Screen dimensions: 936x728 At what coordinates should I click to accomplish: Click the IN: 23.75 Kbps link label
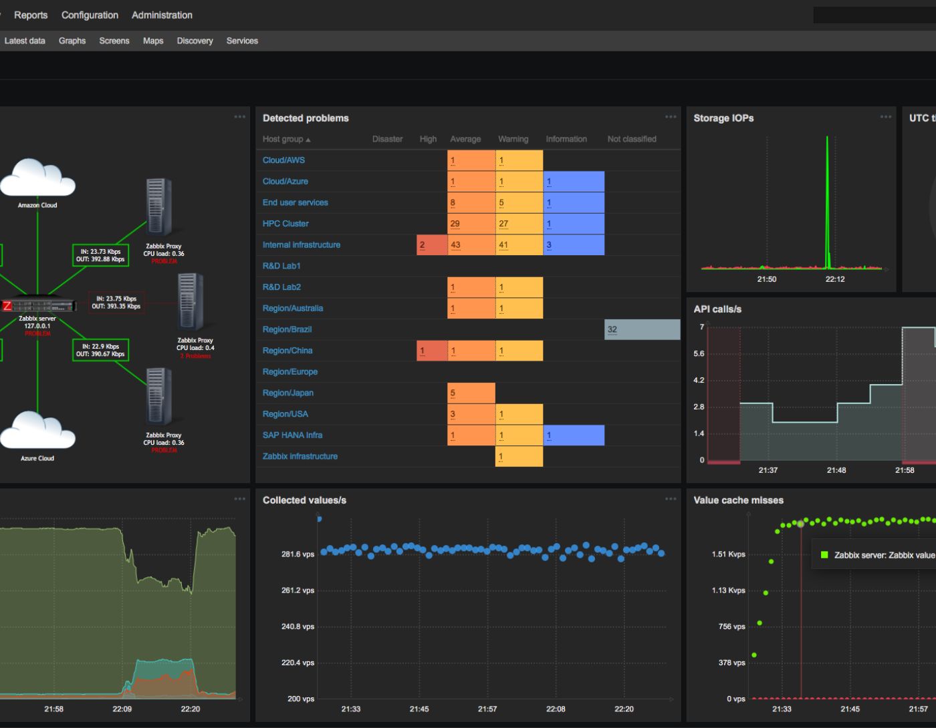[116, 303]
